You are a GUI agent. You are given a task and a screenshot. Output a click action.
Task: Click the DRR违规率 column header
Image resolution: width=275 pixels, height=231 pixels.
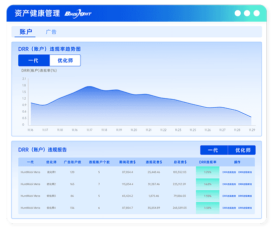(x=208, y=162)
